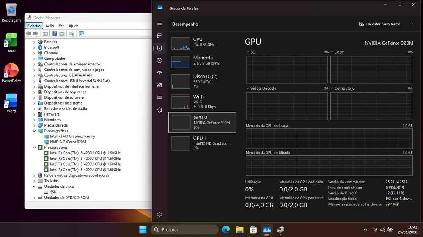
Task: Expand Monitores tree node
Action: [34, 120]
